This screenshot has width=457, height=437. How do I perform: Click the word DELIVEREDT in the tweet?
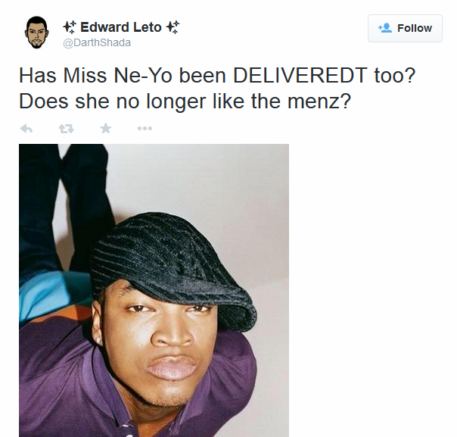(300, 76)
